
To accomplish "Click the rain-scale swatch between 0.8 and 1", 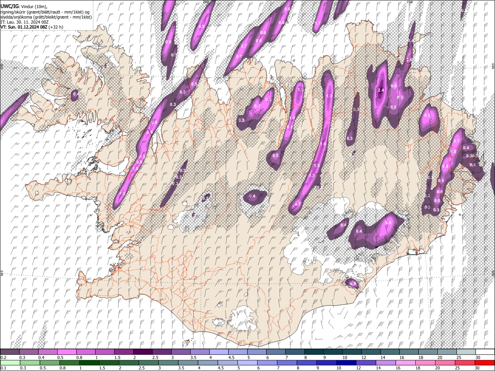I will point(69,362).
